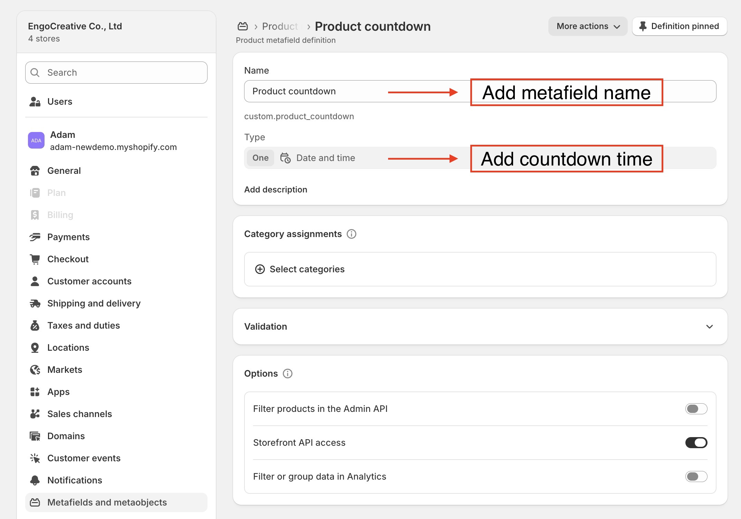Click the pin icon in Definition pinned

click(x=643, y=26)
